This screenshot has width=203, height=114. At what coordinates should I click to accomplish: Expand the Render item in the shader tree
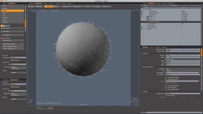point(144,9)
